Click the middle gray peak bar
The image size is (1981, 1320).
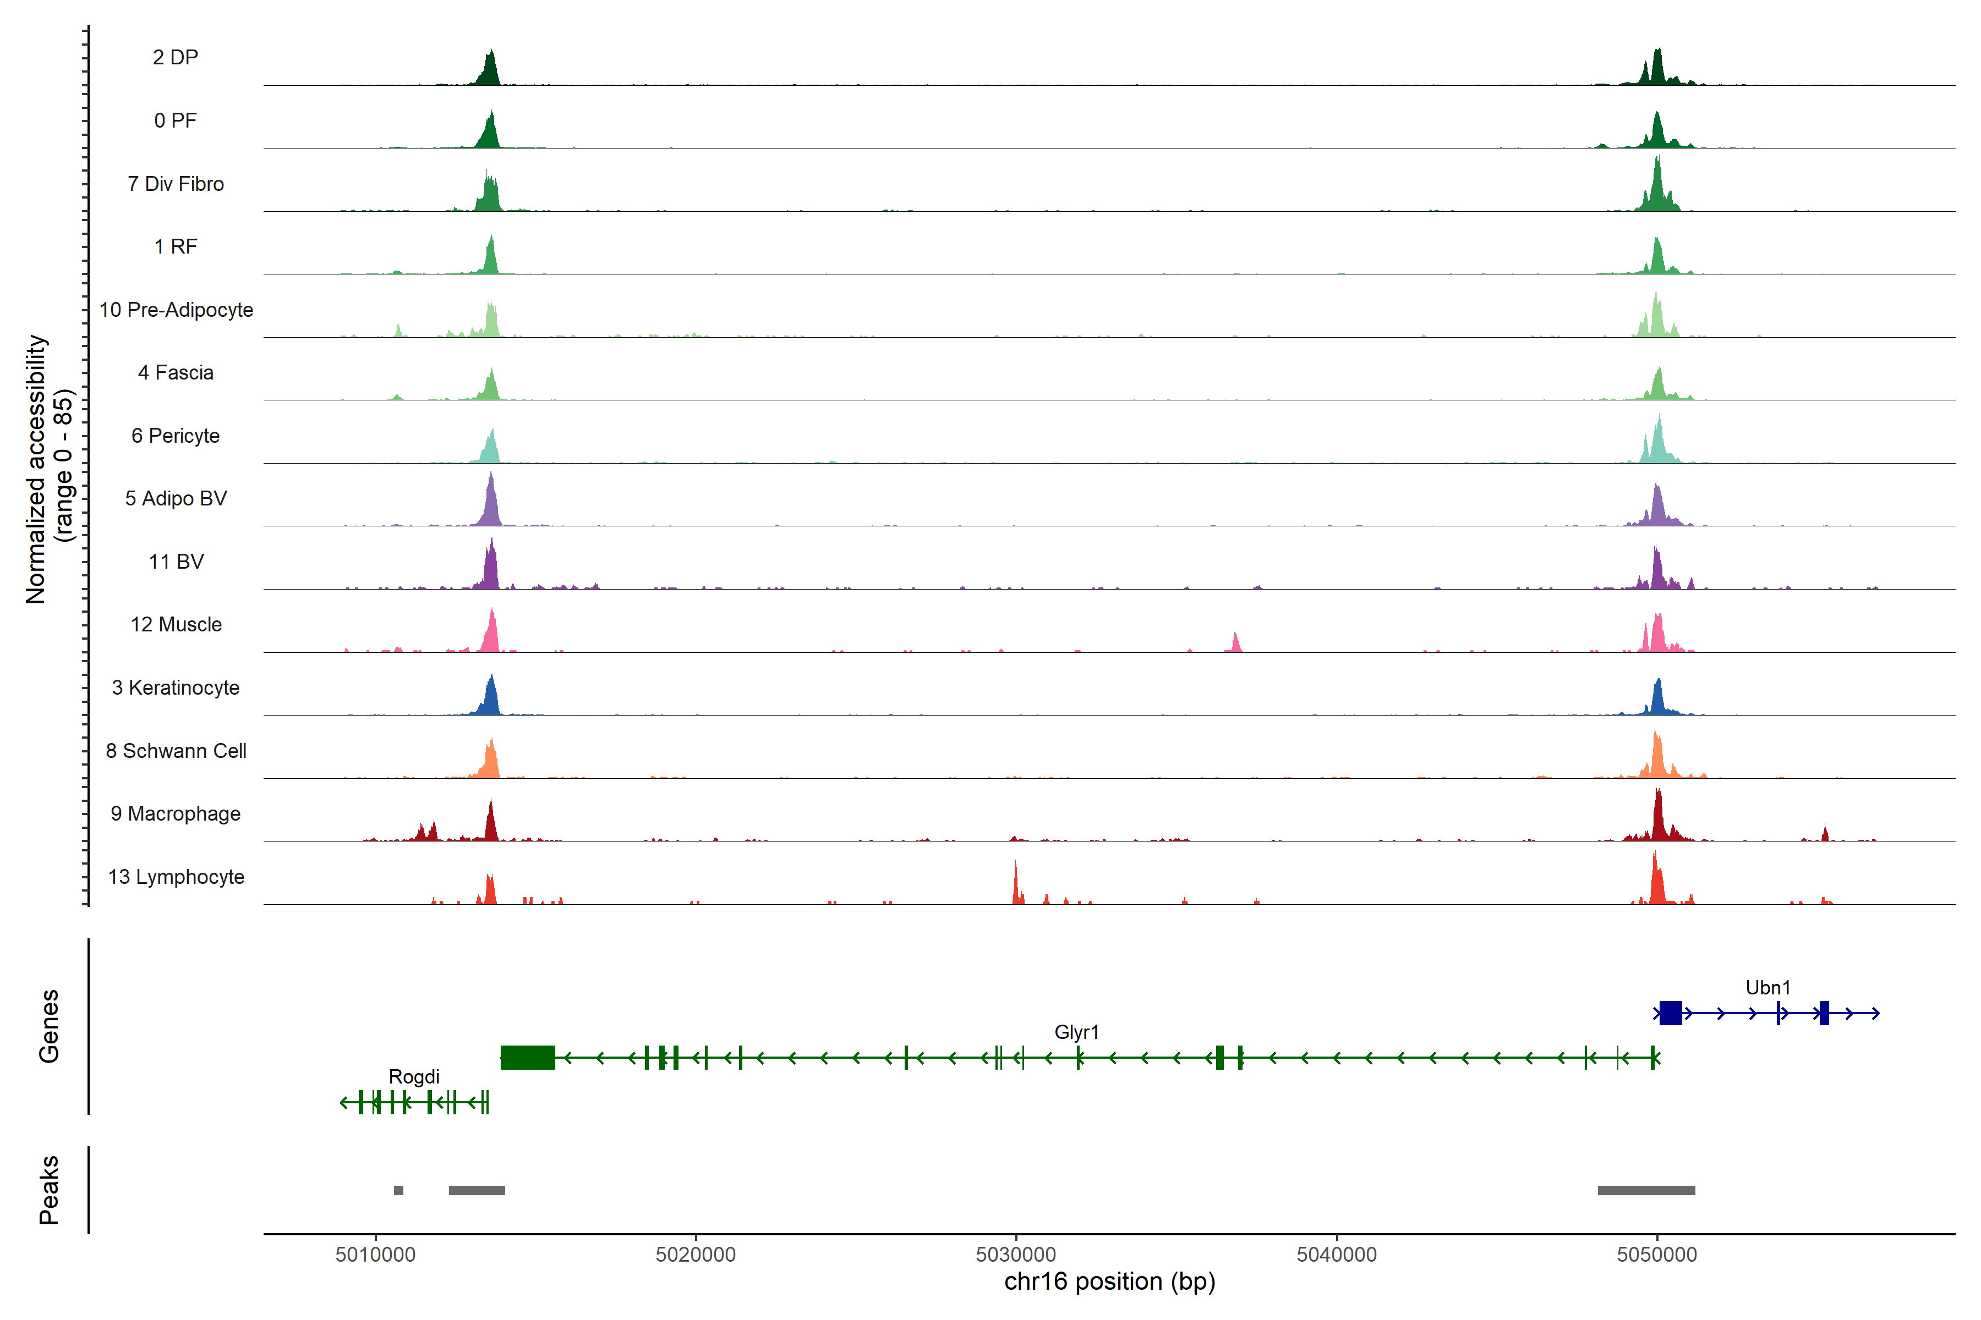click(477, 1190)
